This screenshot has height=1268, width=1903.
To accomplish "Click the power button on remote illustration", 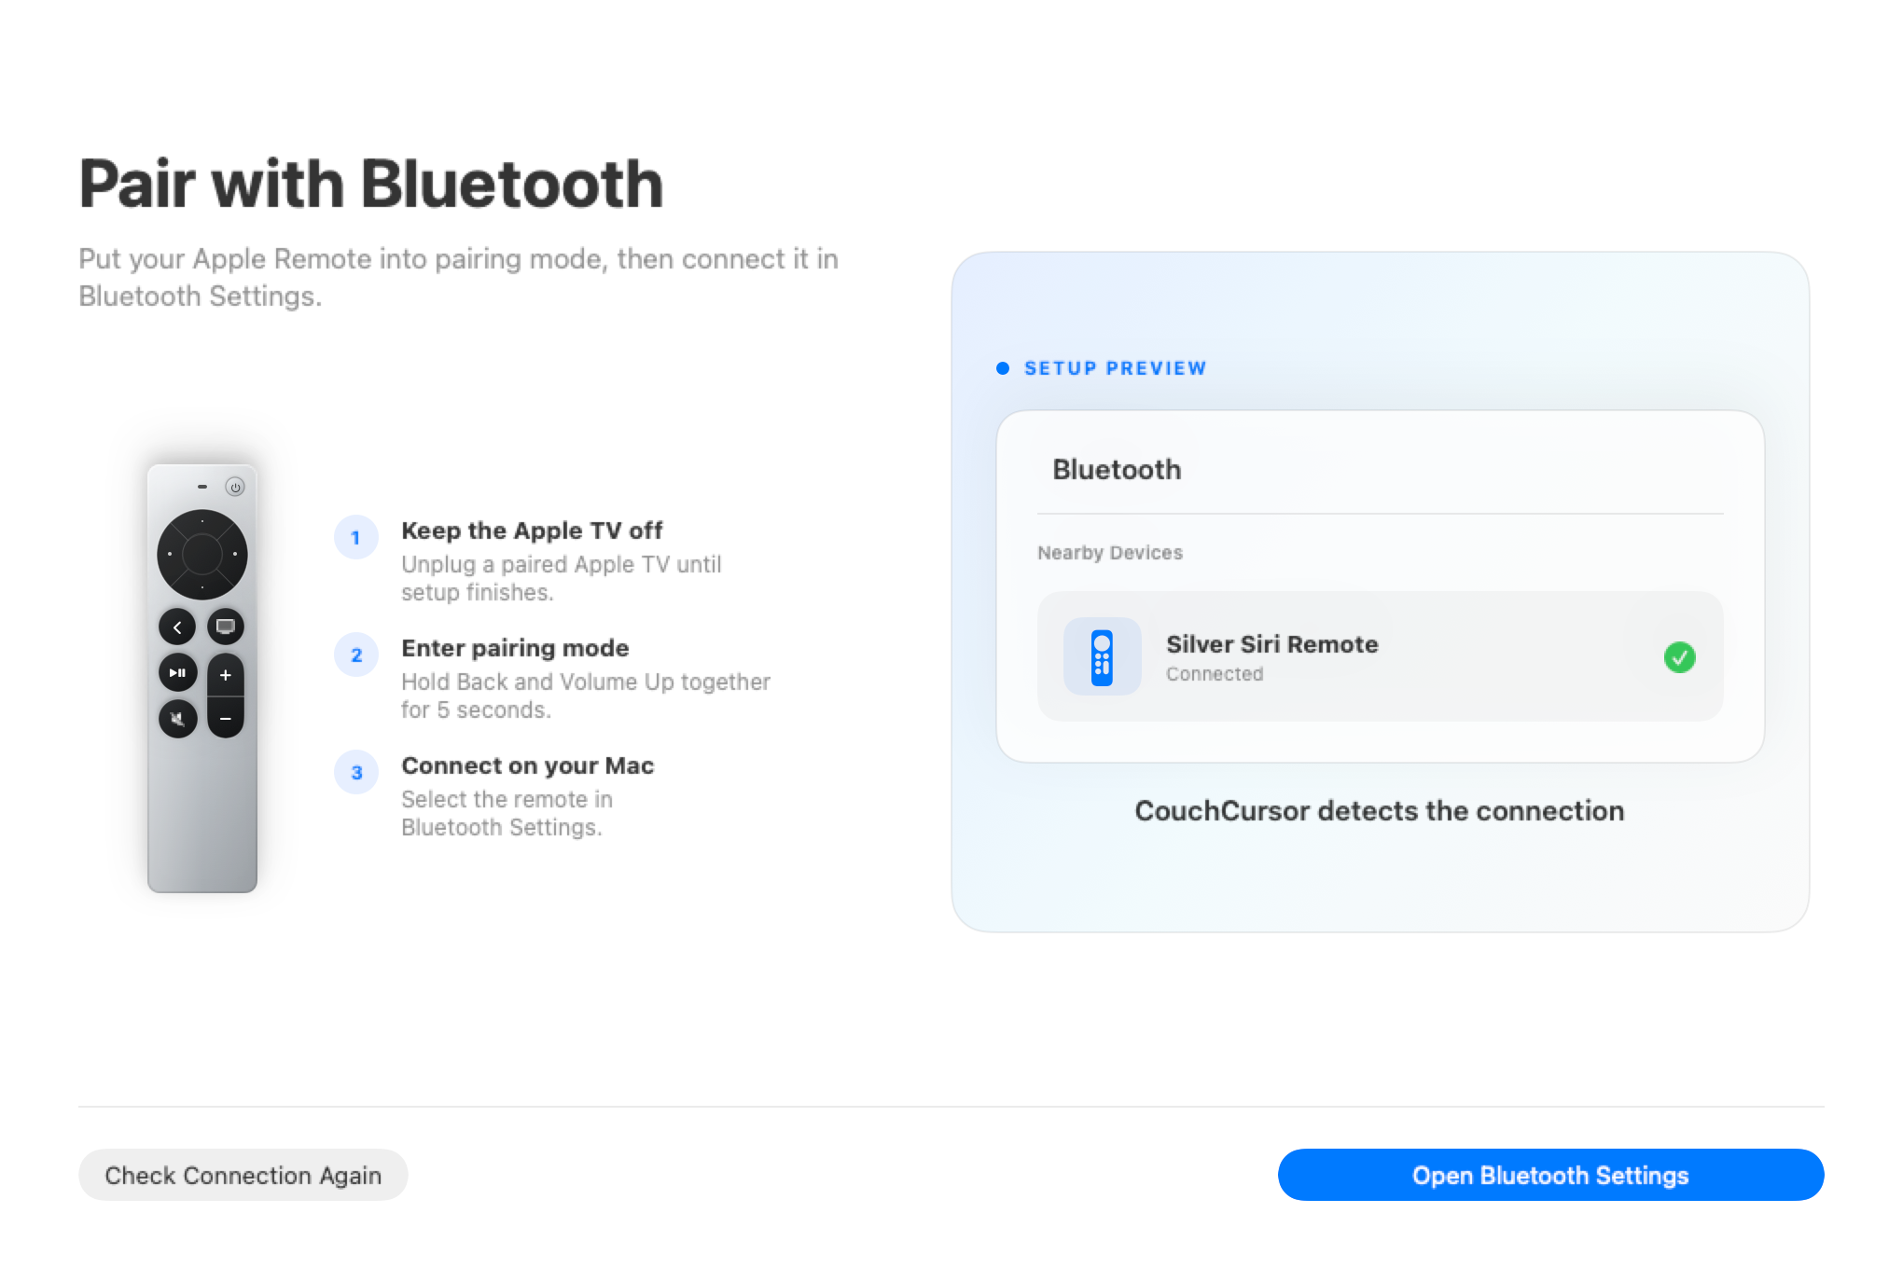I will (x=235, y=487).
